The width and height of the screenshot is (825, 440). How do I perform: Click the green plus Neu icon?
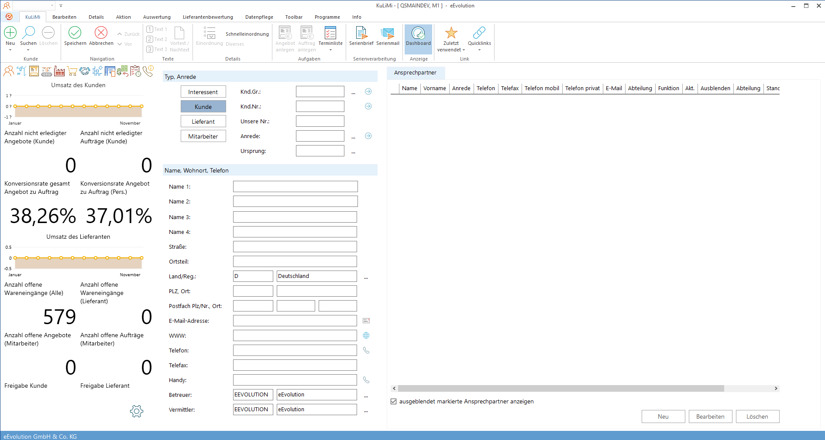point(10,33)
